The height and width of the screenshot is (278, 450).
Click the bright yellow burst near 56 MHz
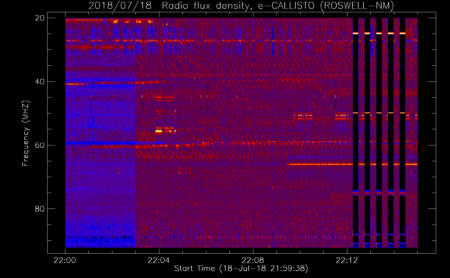159,131
